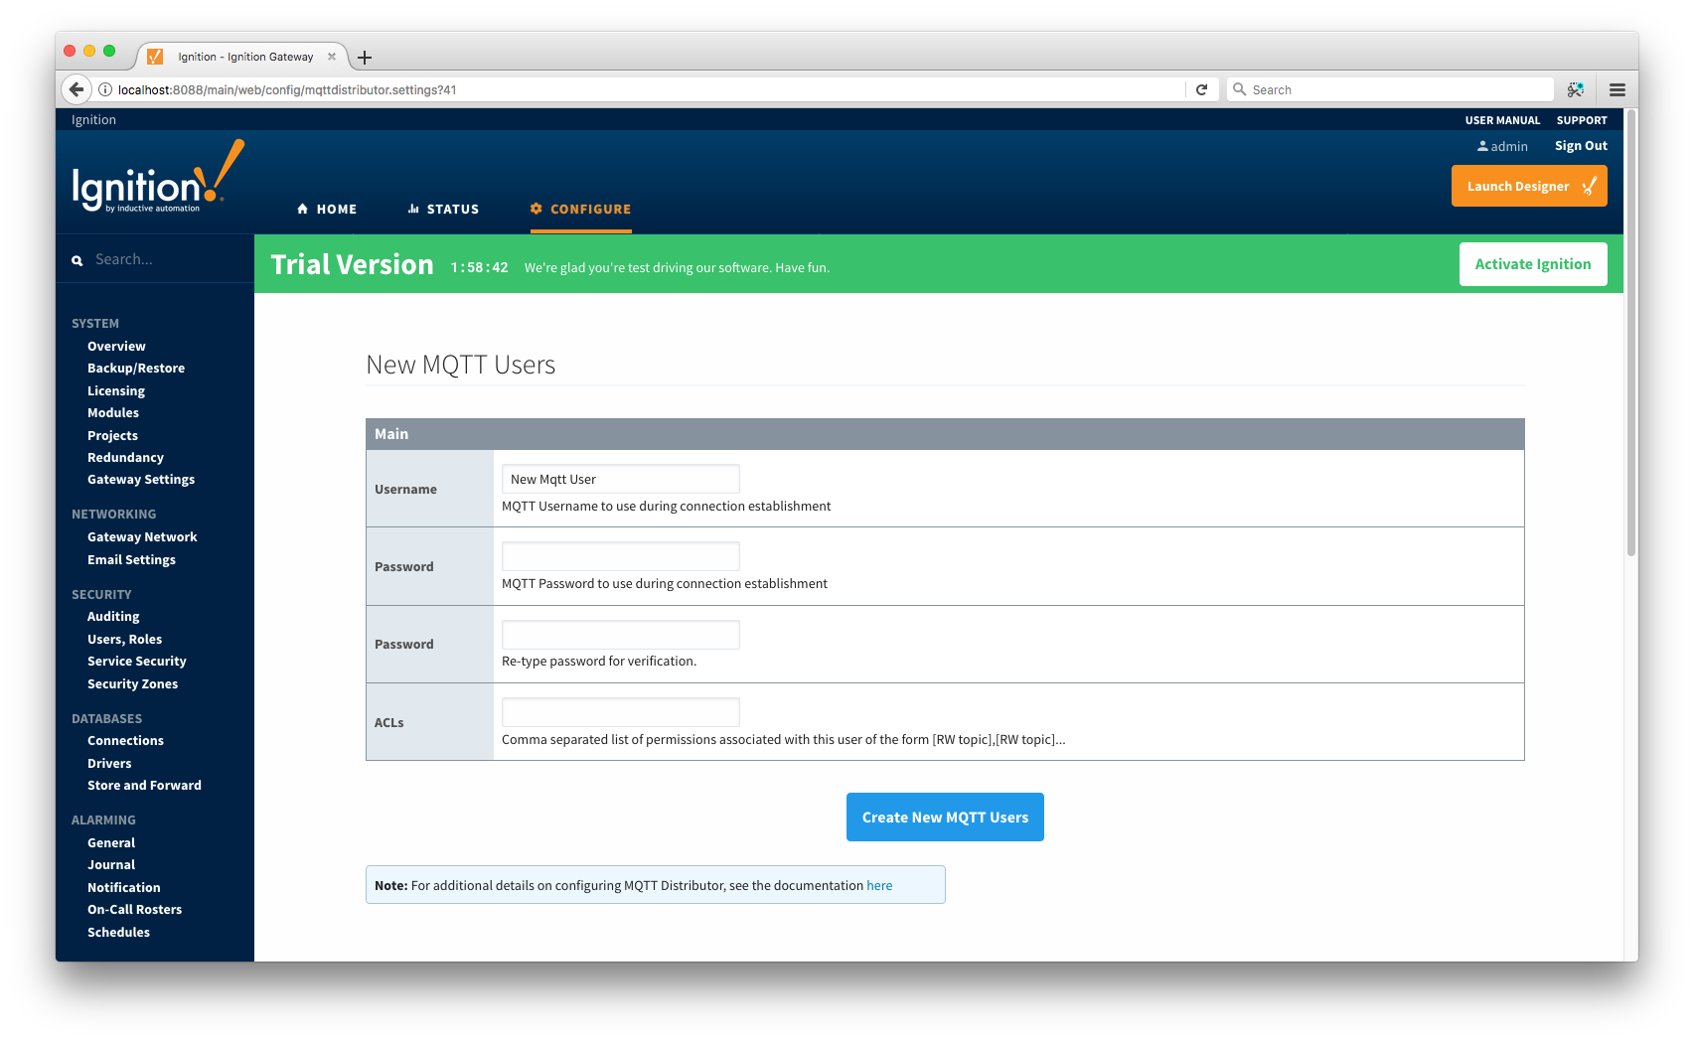The width and height of the screenshot is (1694, 1041).
Task: Open Notification in sidebar
Action: (123, 887)
